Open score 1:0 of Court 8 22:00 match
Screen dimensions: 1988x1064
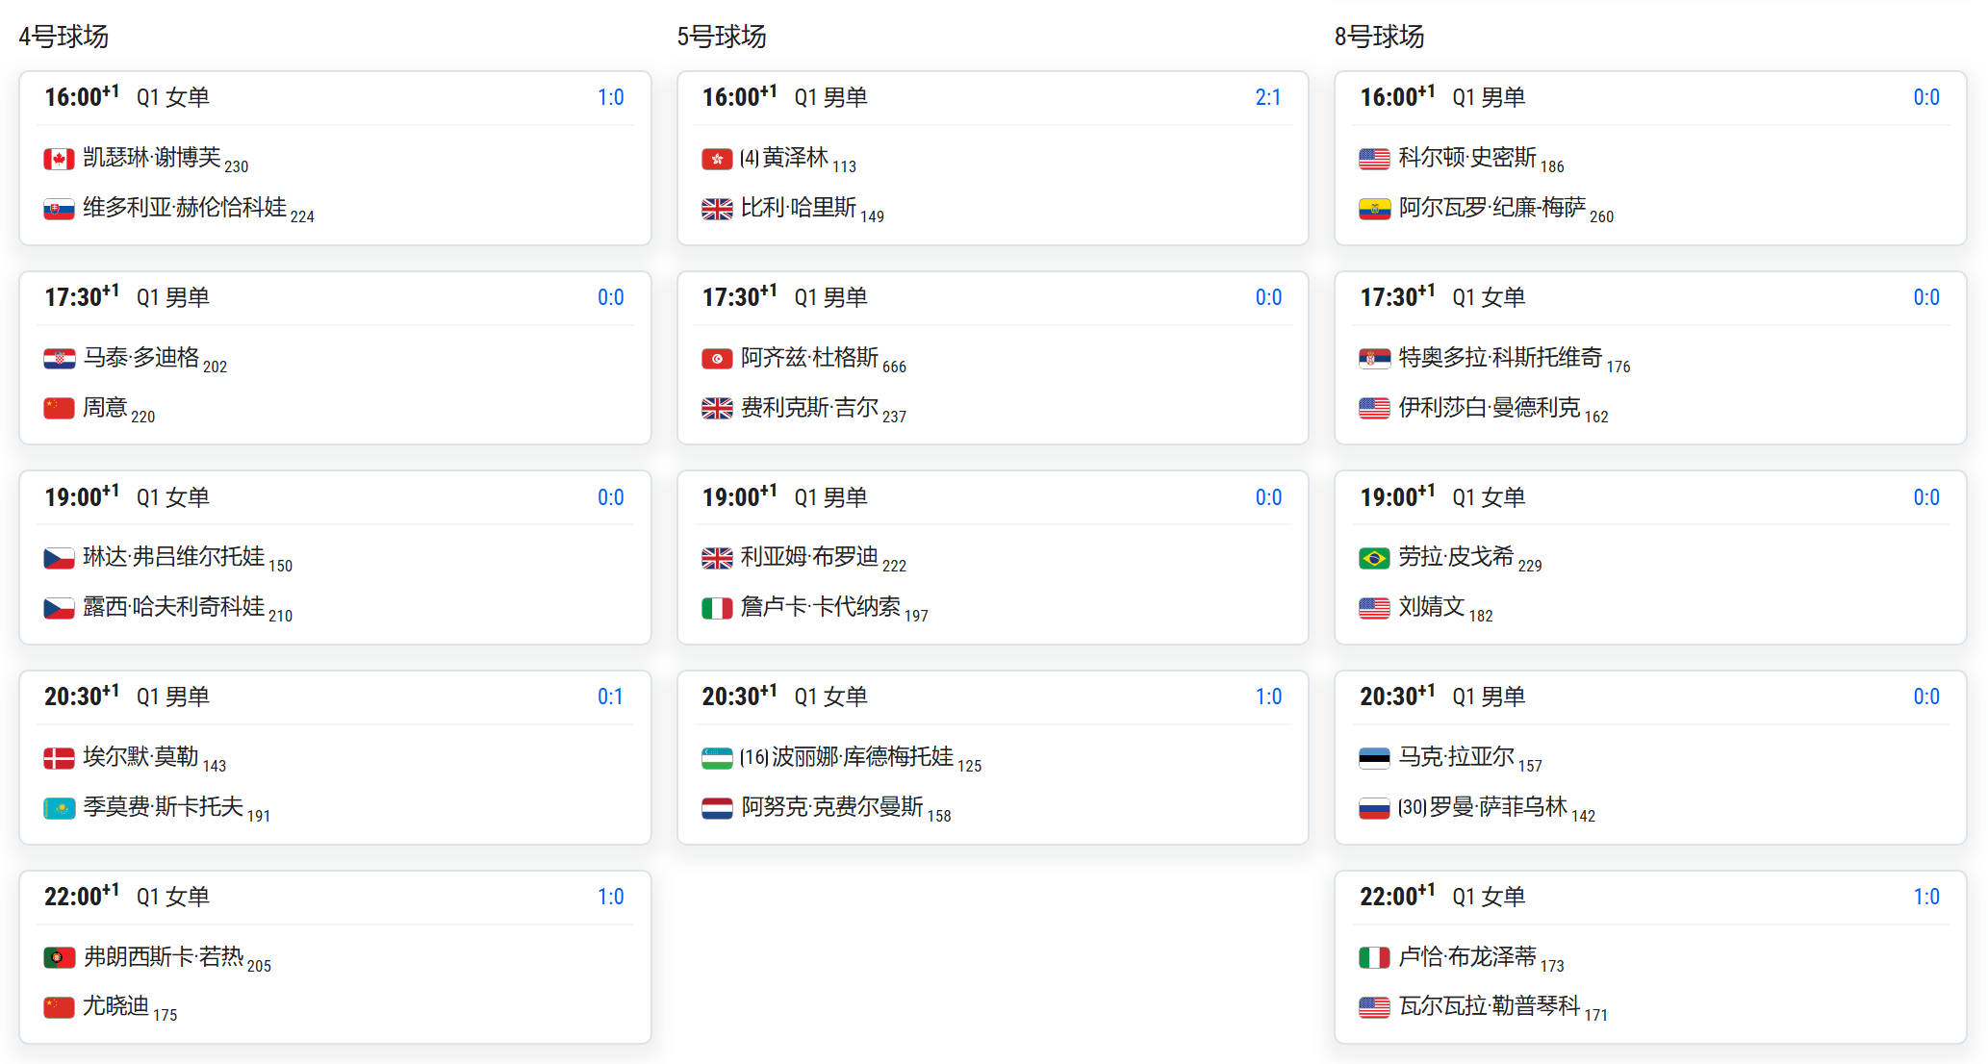pyautogui.click(x=1926, y=897)
